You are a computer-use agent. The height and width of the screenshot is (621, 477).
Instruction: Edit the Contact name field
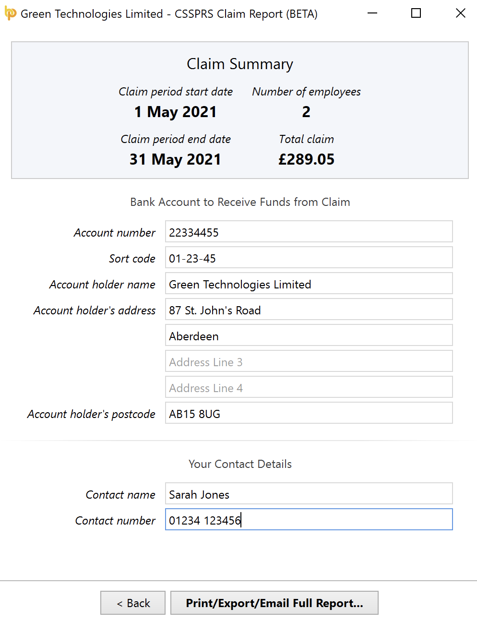pyautogui.click(x=309, y=494)
